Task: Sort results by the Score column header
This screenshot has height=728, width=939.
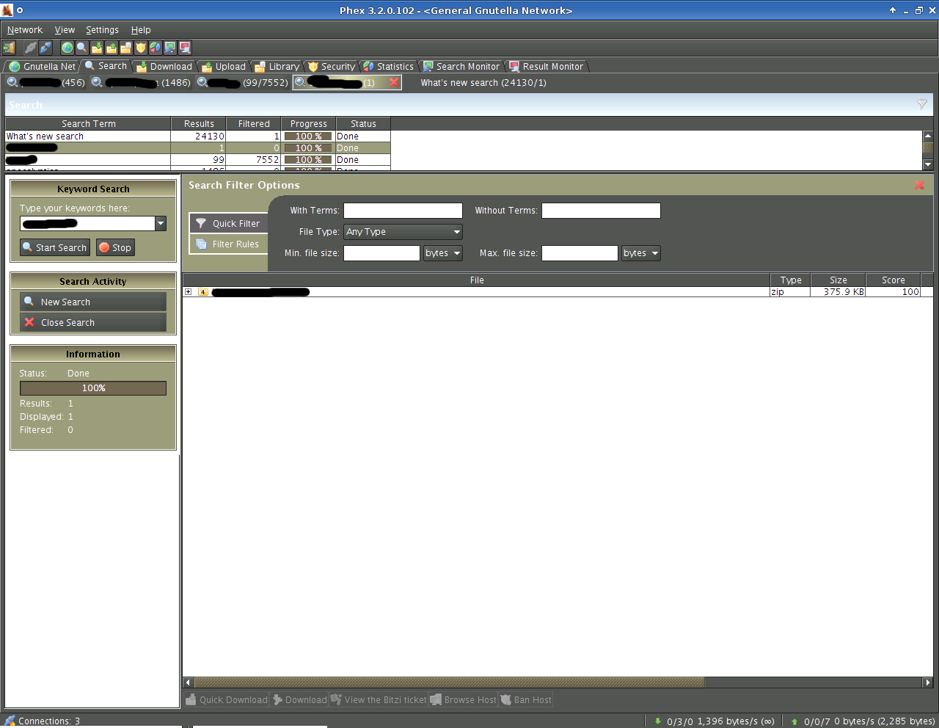Action: [x=893, y=280]
